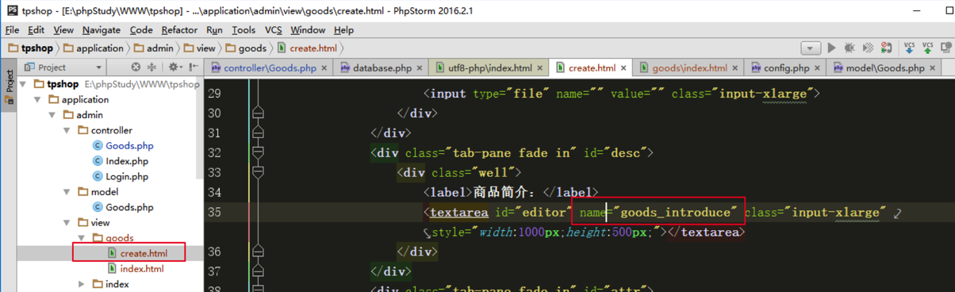Hide the Project tool window
955x292 pixels.
point(194,67)
